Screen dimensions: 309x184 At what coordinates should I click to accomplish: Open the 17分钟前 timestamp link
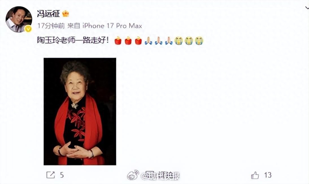coord(51,26)
